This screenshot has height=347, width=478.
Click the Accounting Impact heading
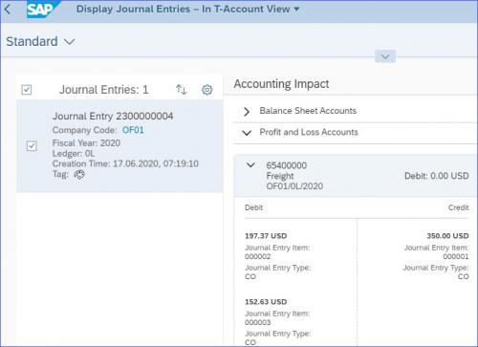point(281,84)
